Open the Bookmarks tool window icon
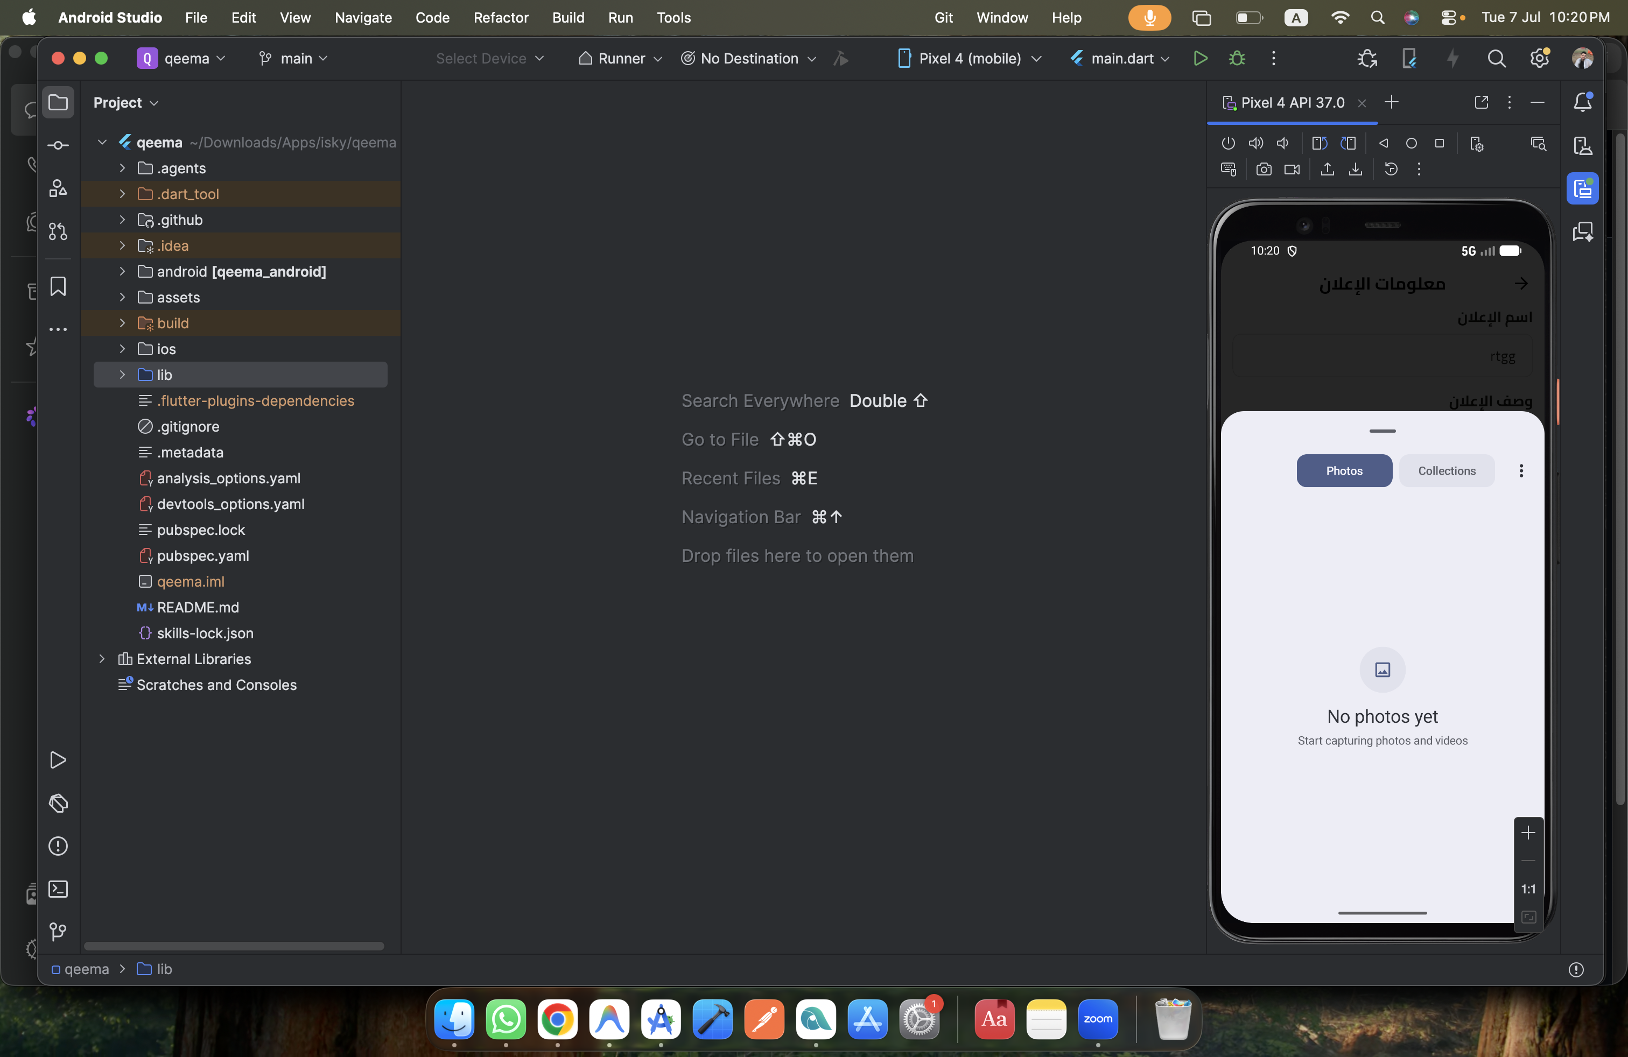 pyautogui.click(x=58, y=286)
